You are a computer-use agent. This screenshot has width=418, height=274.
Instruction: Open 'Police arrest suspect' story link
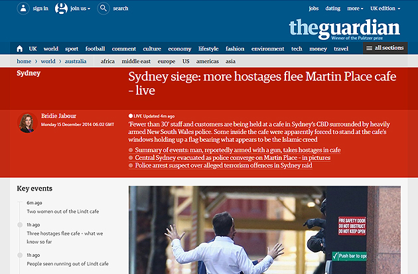[x=224, y=165]
